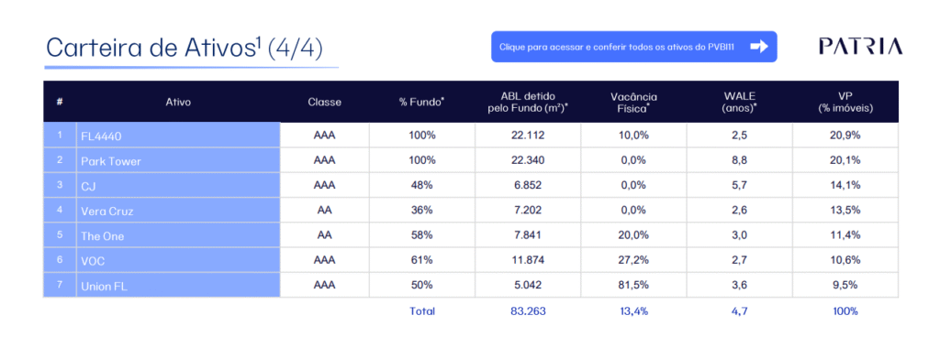Click the Classe column header
The image size is (940, 337).
(x=324, y=103)
